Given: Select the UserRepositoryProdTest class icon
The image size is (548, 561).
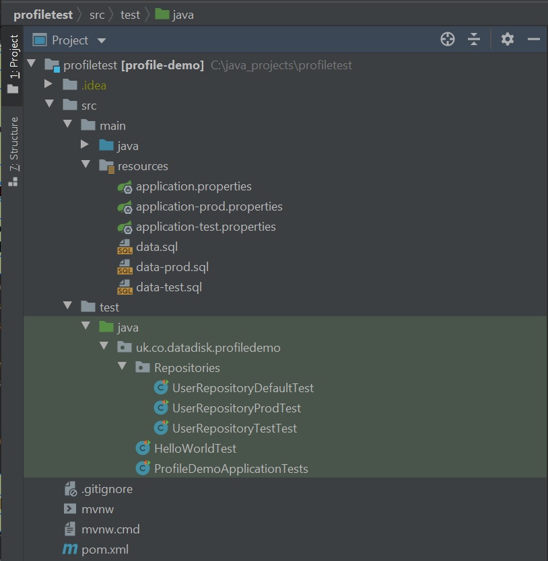Looking at the screenshot, I should (x=161, y=408).
